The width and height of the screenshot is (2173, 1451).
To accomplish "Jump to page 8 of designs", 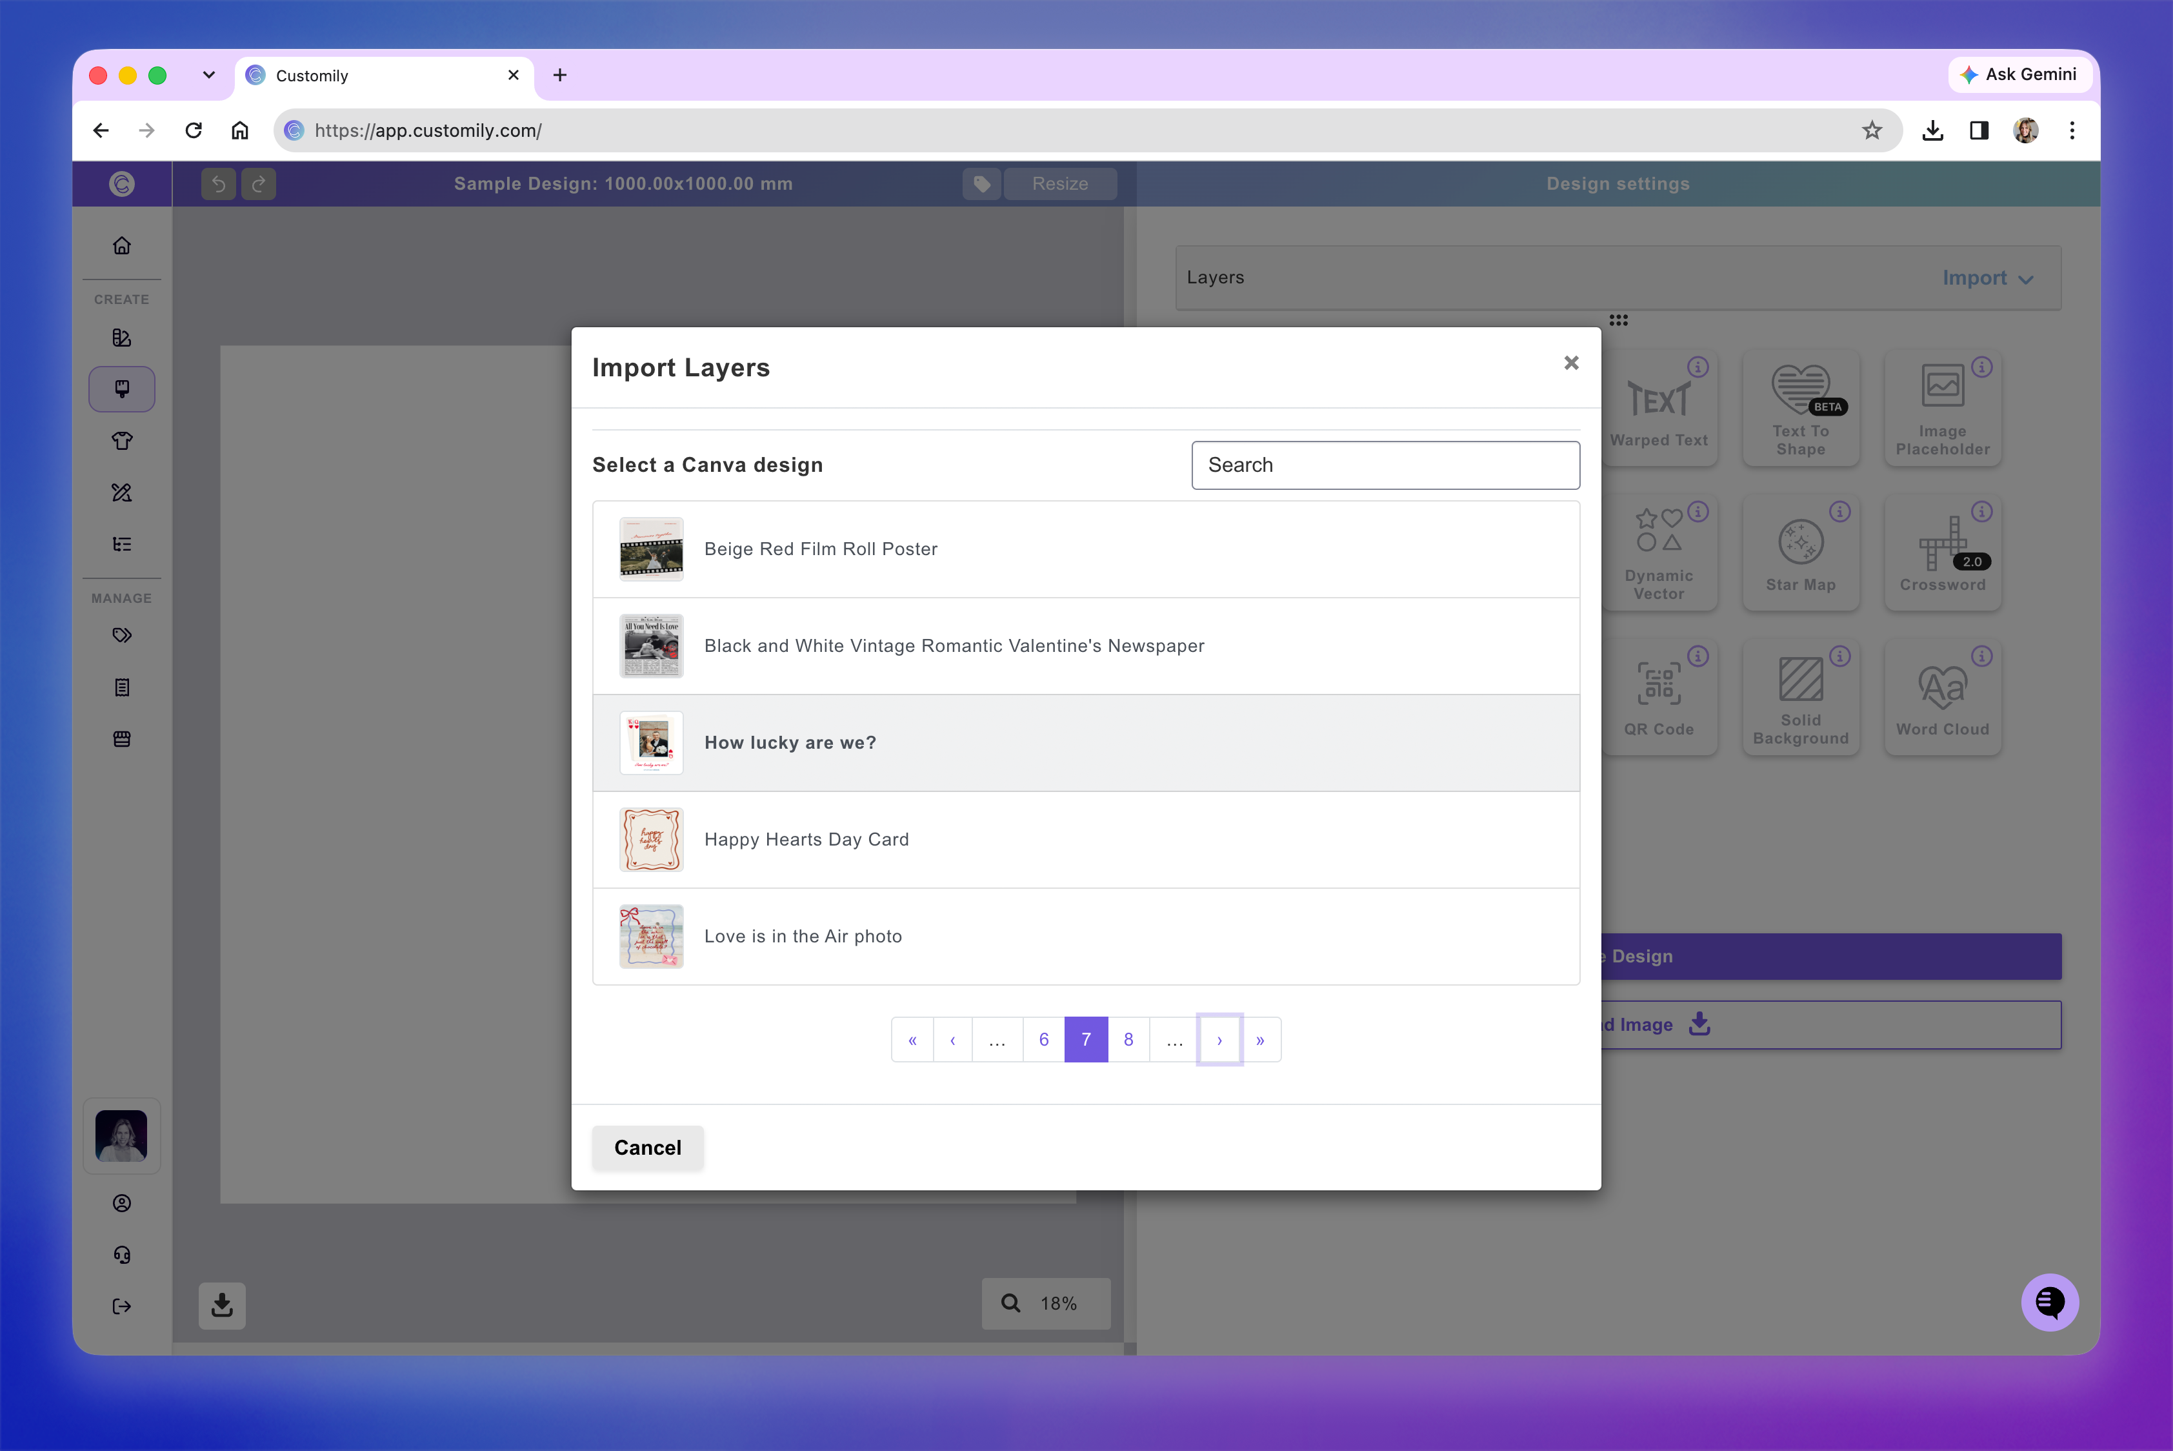I will pos(1128,1040).
